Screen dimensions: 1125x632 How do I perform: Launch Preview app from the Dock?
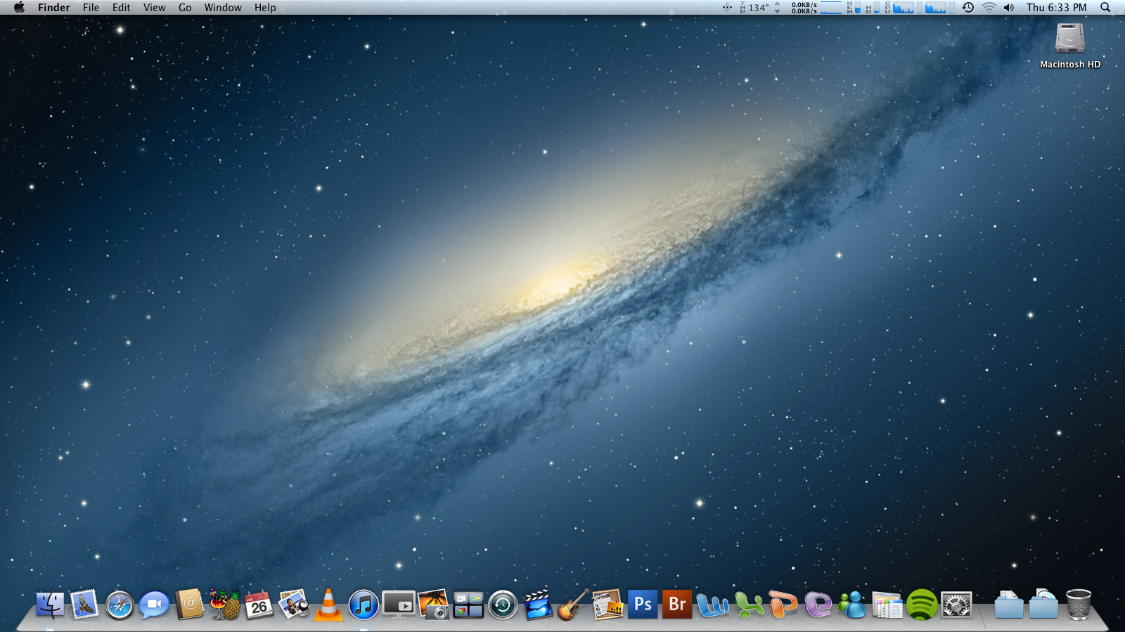(294, 605)
